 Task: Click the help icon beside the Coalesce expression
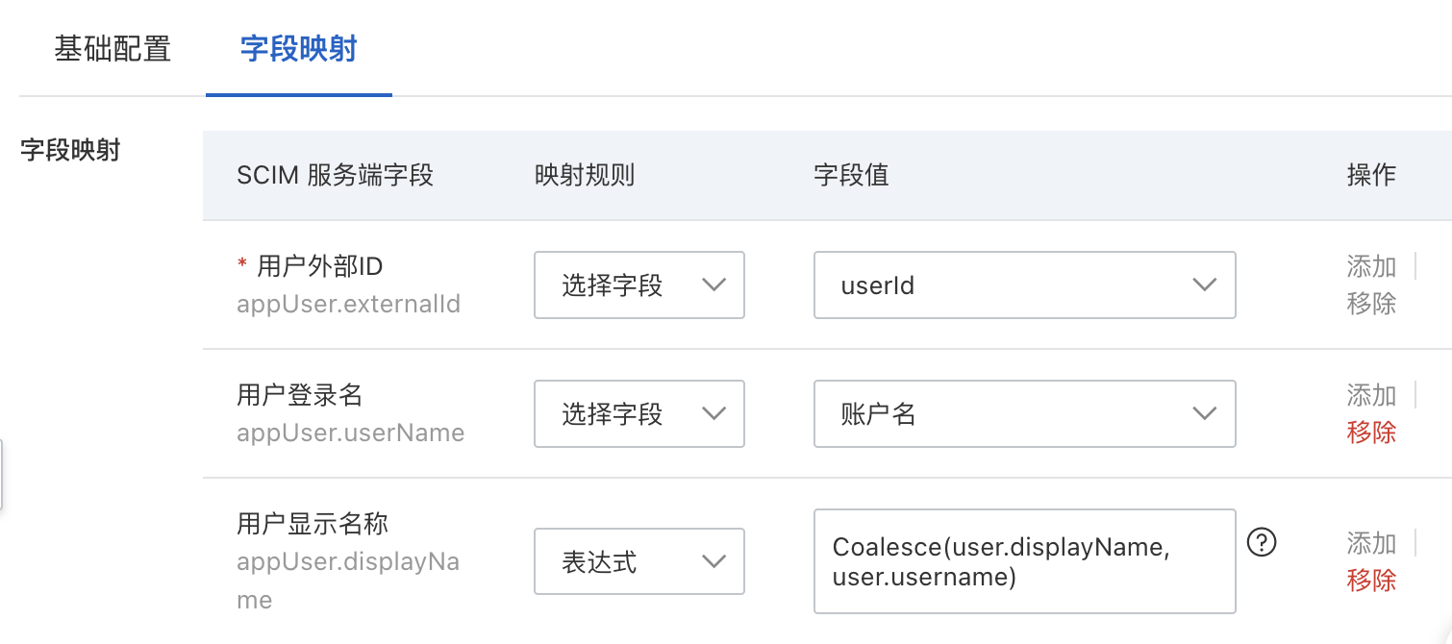point(1261,543)
